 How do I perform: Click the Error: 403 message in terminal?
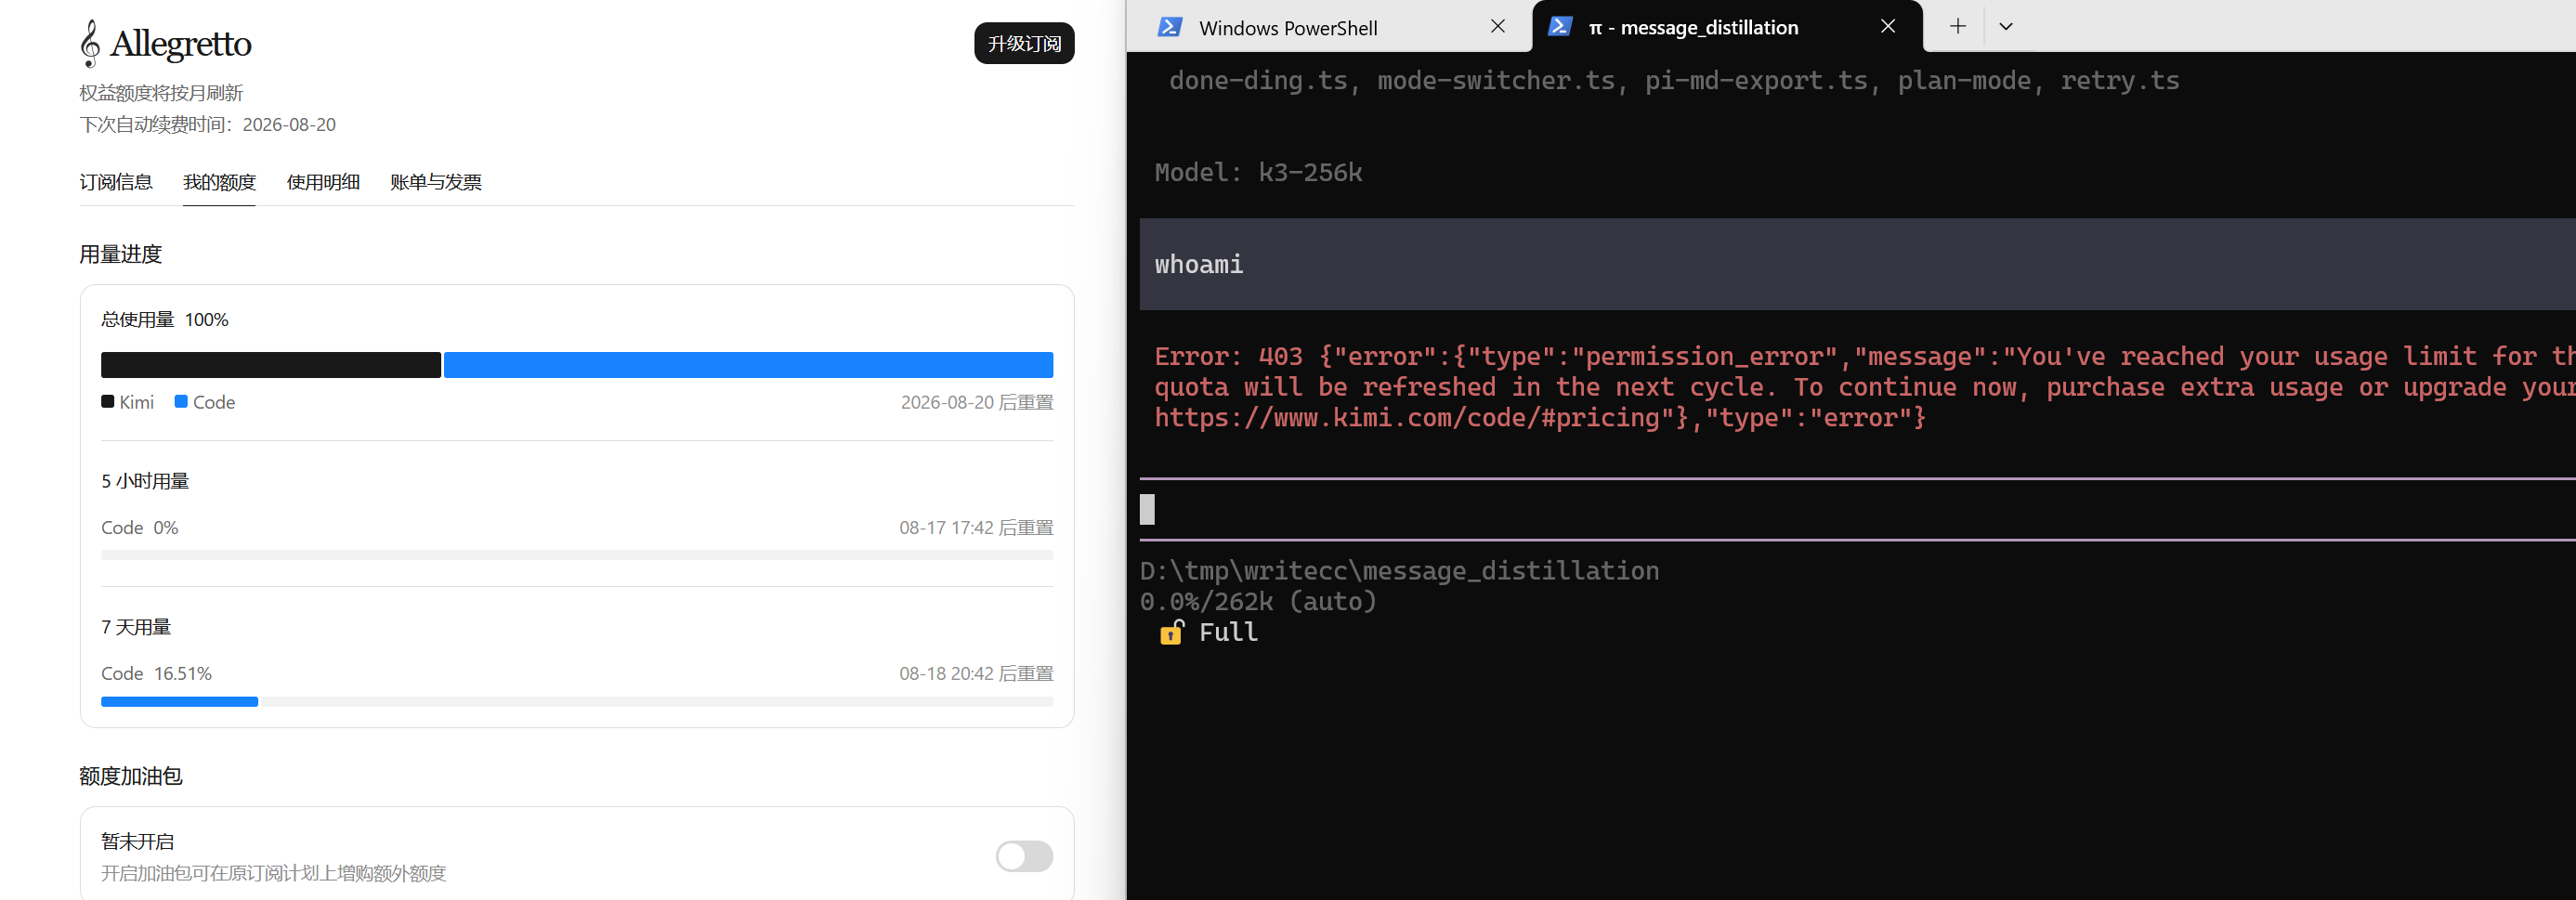point(1865,387)
